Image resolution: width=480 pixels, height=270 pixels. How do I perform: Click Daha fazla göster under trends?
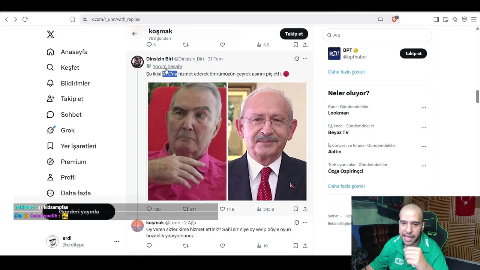[346, 186]
